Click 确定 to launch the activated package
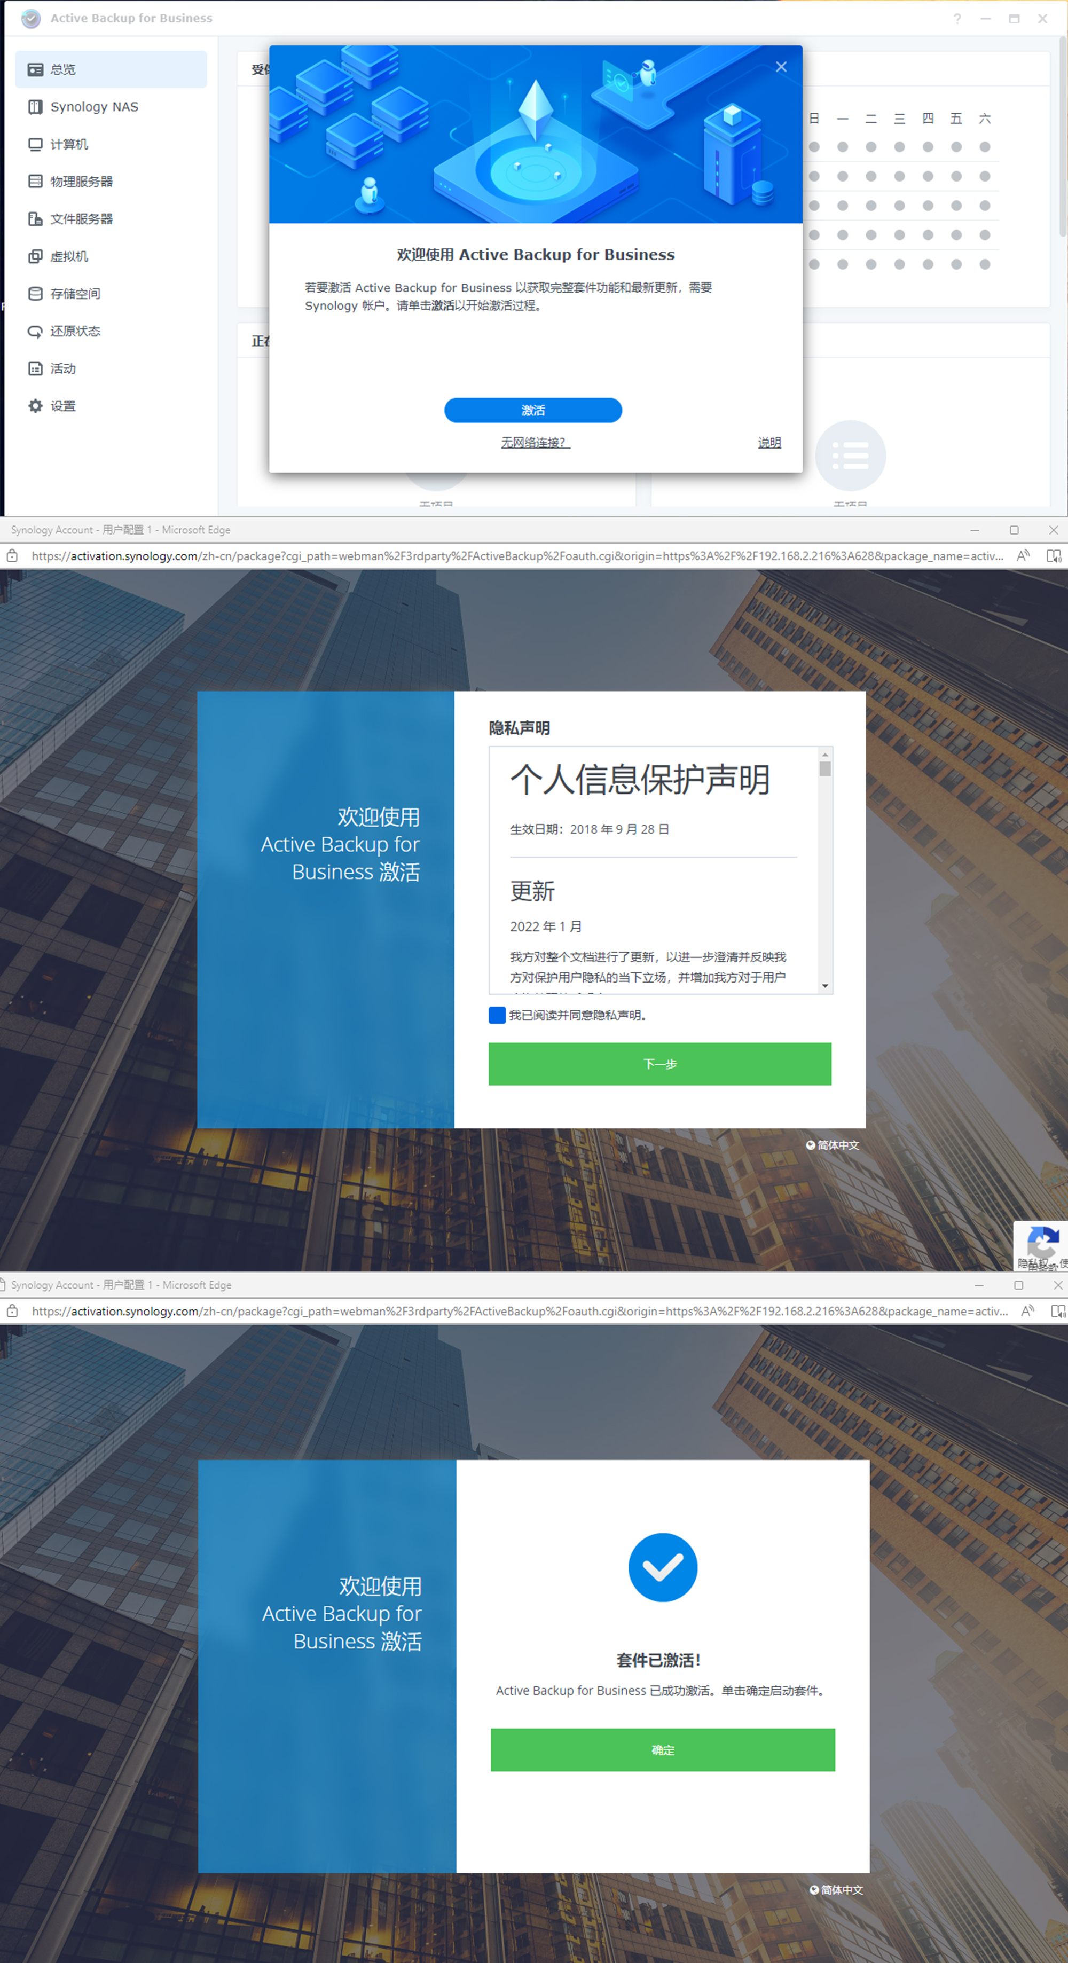The height and width of the screenshot is (1963, 1068). [663, 1749]
